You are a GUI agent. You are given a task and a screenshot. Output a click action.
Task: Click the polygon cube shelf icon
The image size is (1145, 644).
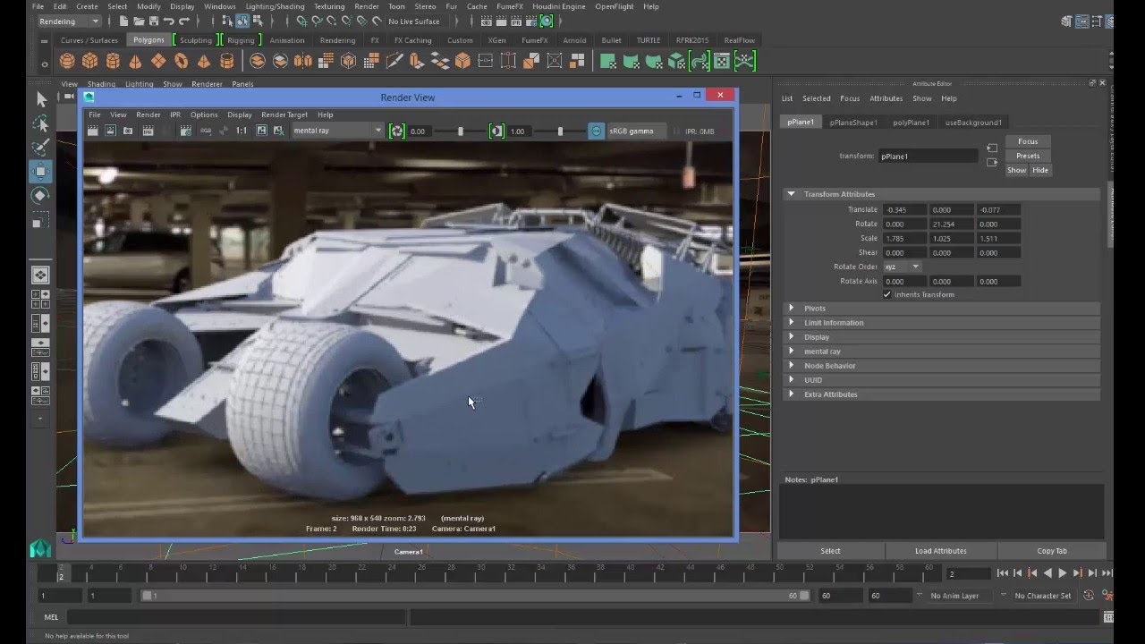90,61
